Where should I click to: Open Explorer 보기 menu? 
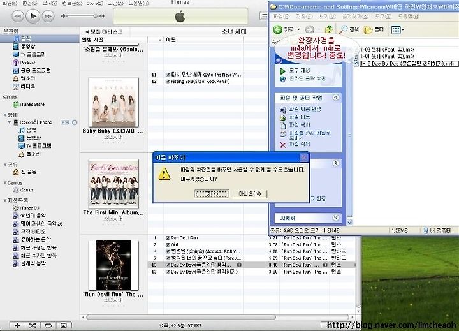pyautogui.click(x=327, y=17)
